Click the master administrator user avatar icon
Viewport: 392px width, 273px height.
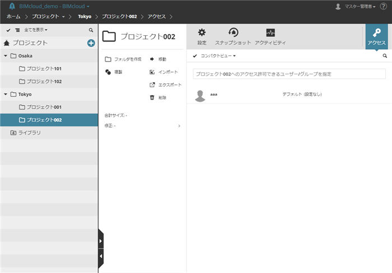coord(338,7)
